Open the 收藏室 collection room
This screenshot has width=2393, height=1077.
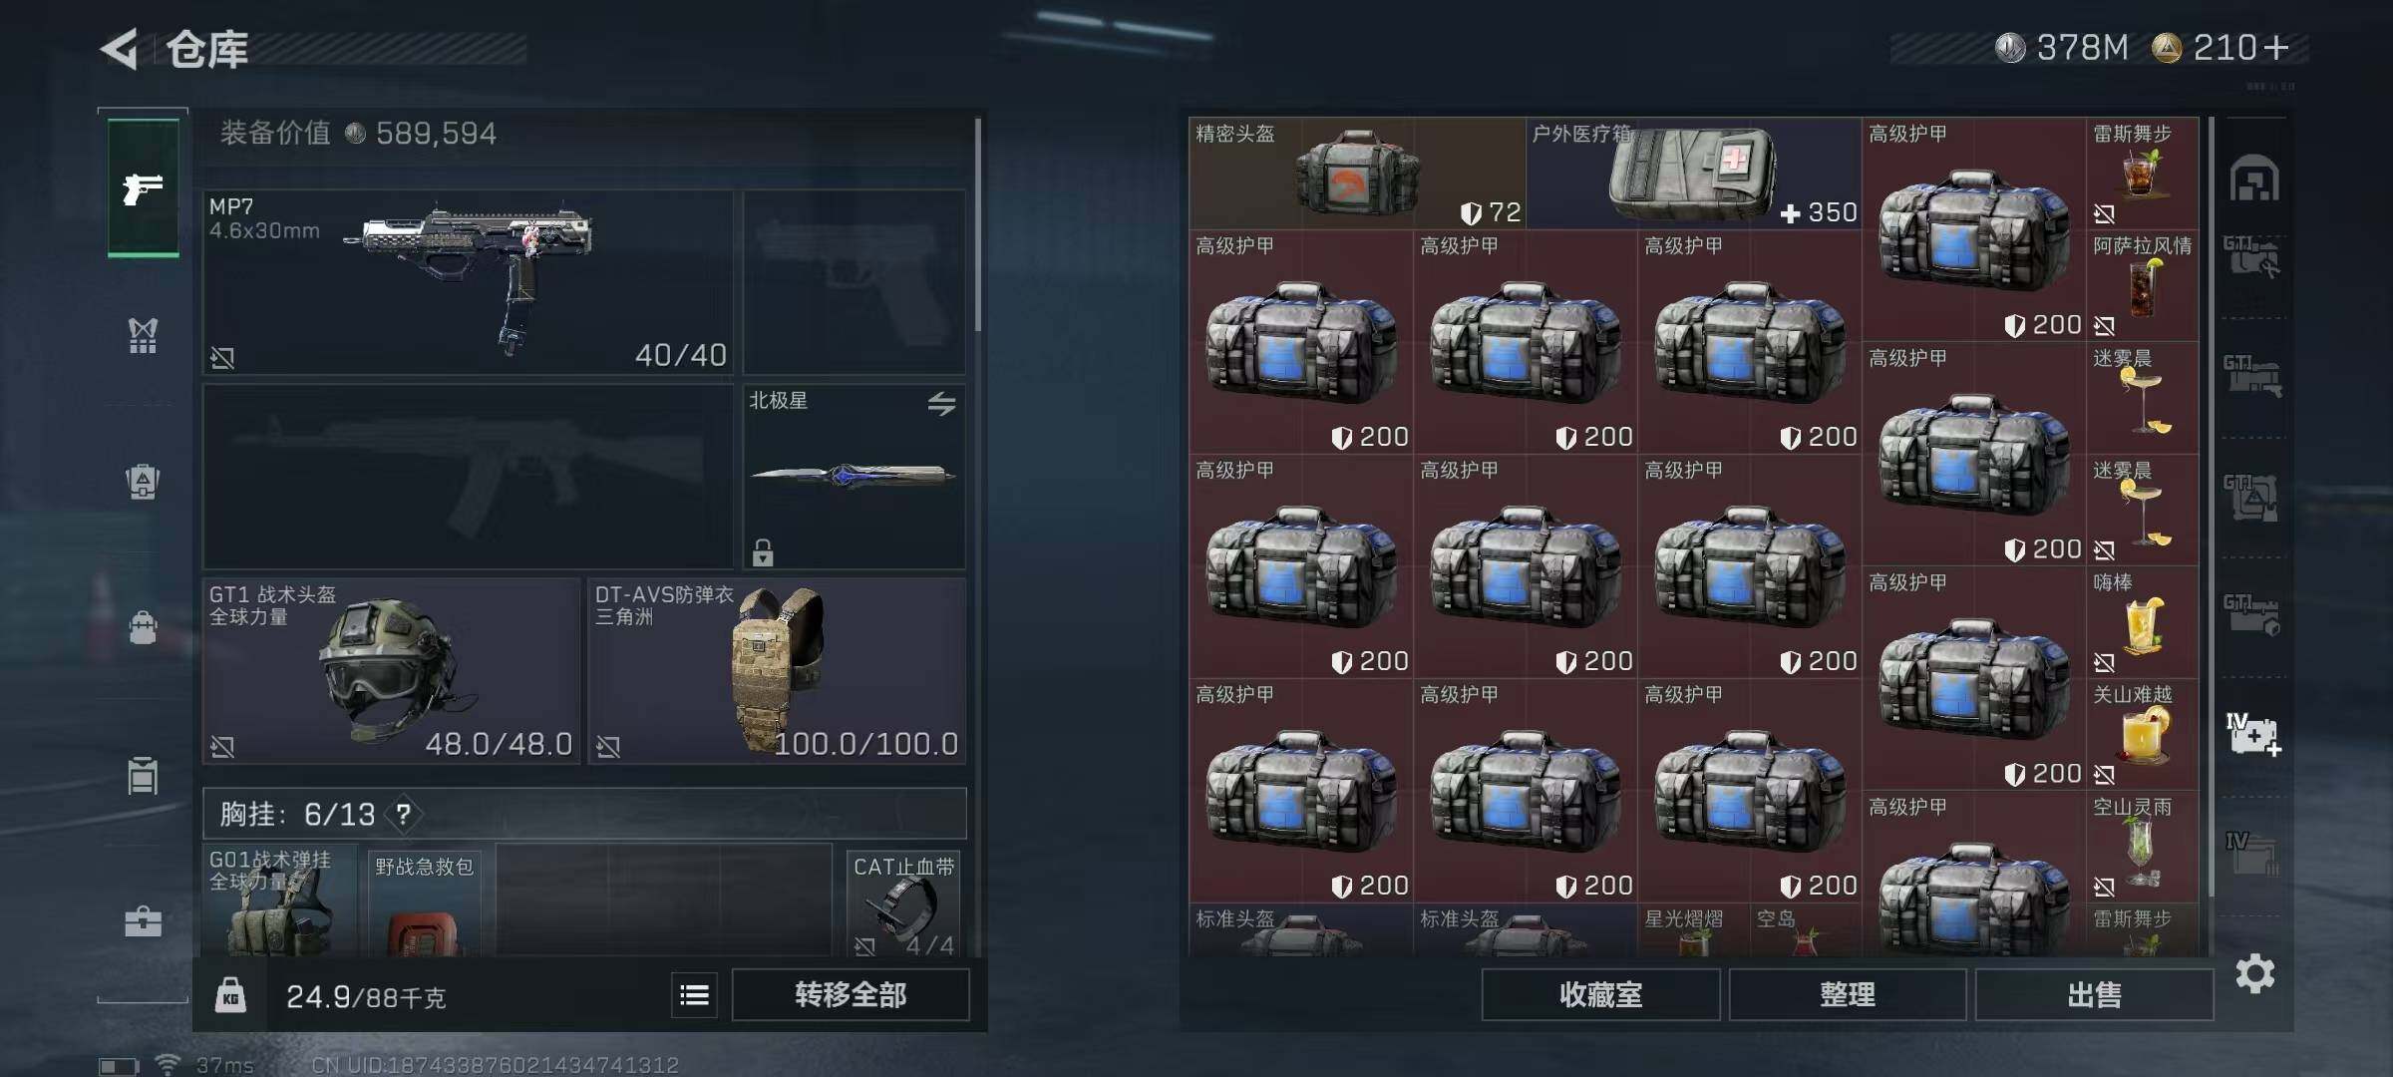click(x=1600, y=994)
